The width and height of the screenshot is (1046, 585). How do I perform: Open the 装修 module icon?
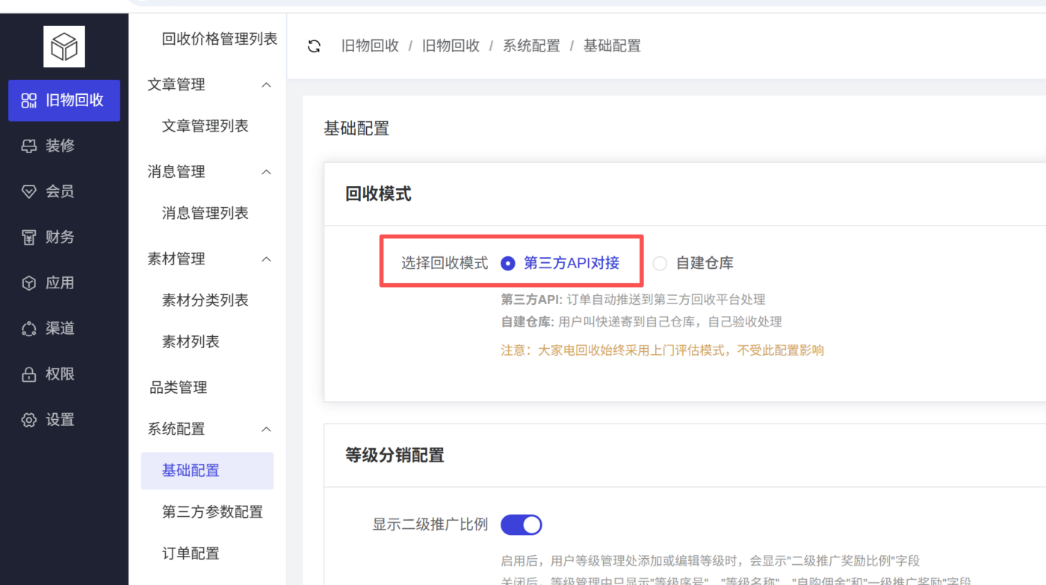click(x=28, y=146)
